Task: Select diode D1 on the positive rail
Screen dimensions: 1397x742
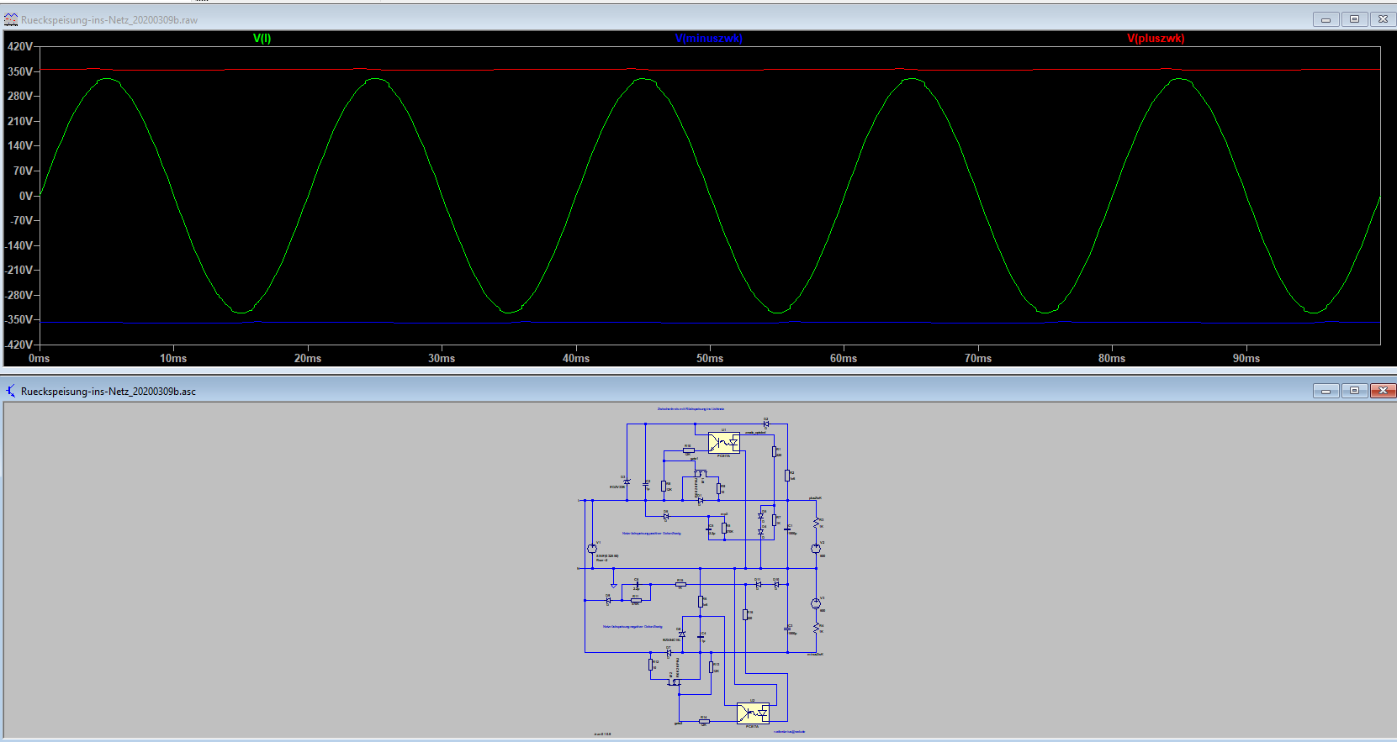Action: pyautogui.click(x=701, y=501)
